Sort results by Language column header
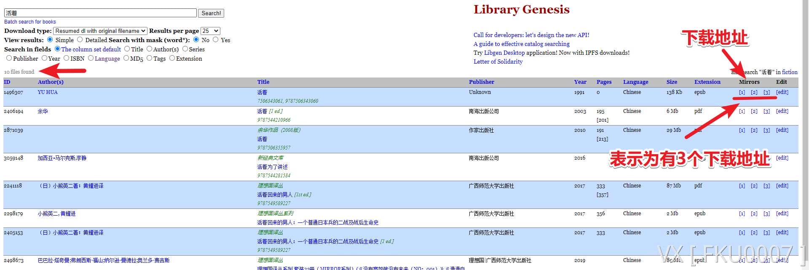809x270 pixels. tap(636, 82)
